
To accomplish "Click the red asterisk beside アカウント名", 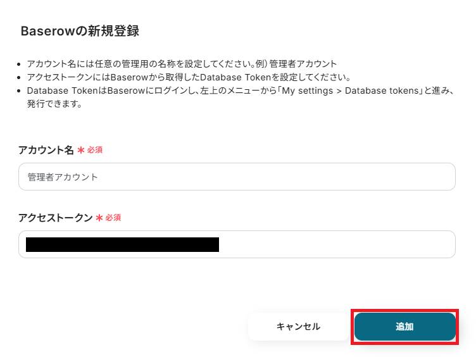I will (x=81, y=151).
